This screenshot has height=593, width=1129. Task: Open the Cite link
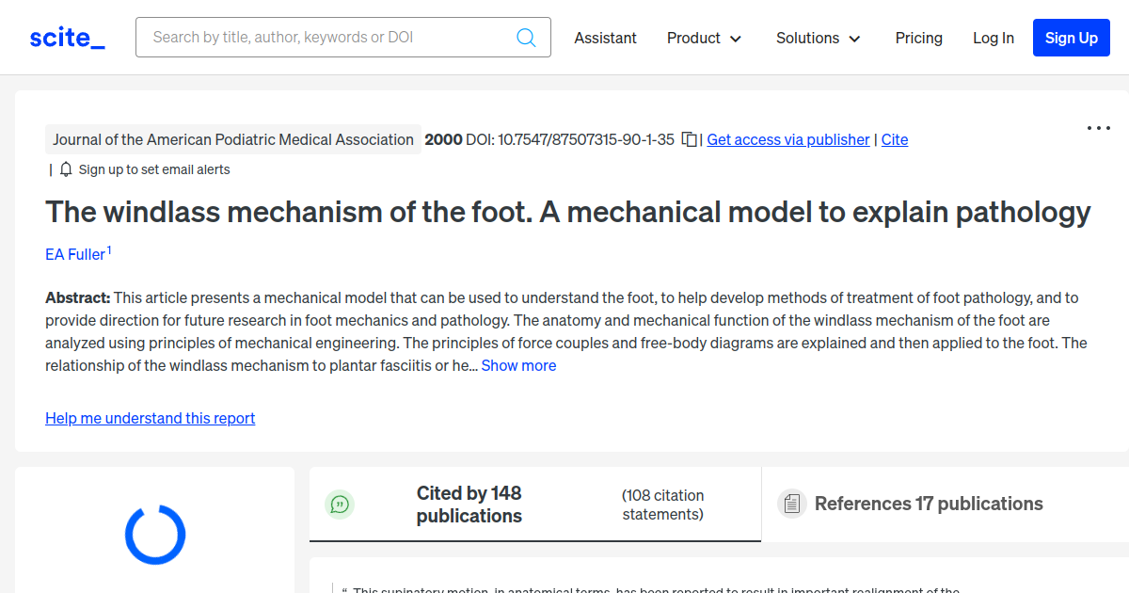click(x=894, y=139)
